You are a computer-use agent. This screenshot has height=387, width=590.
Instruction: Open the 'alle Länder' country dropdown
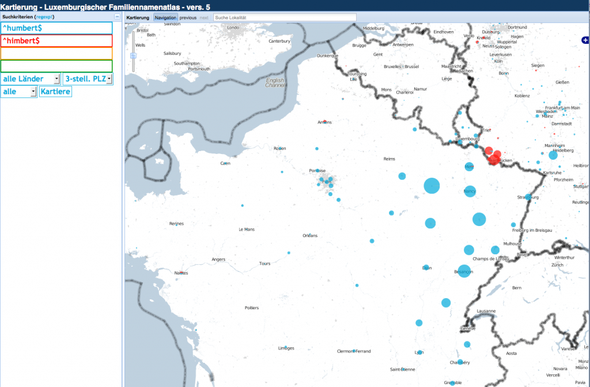[x=31, y=78]
